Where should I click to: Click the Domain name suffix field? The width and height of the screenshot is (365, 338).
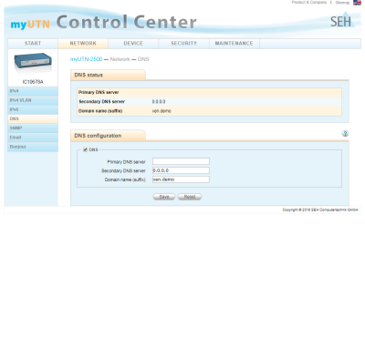coord(181,179)
